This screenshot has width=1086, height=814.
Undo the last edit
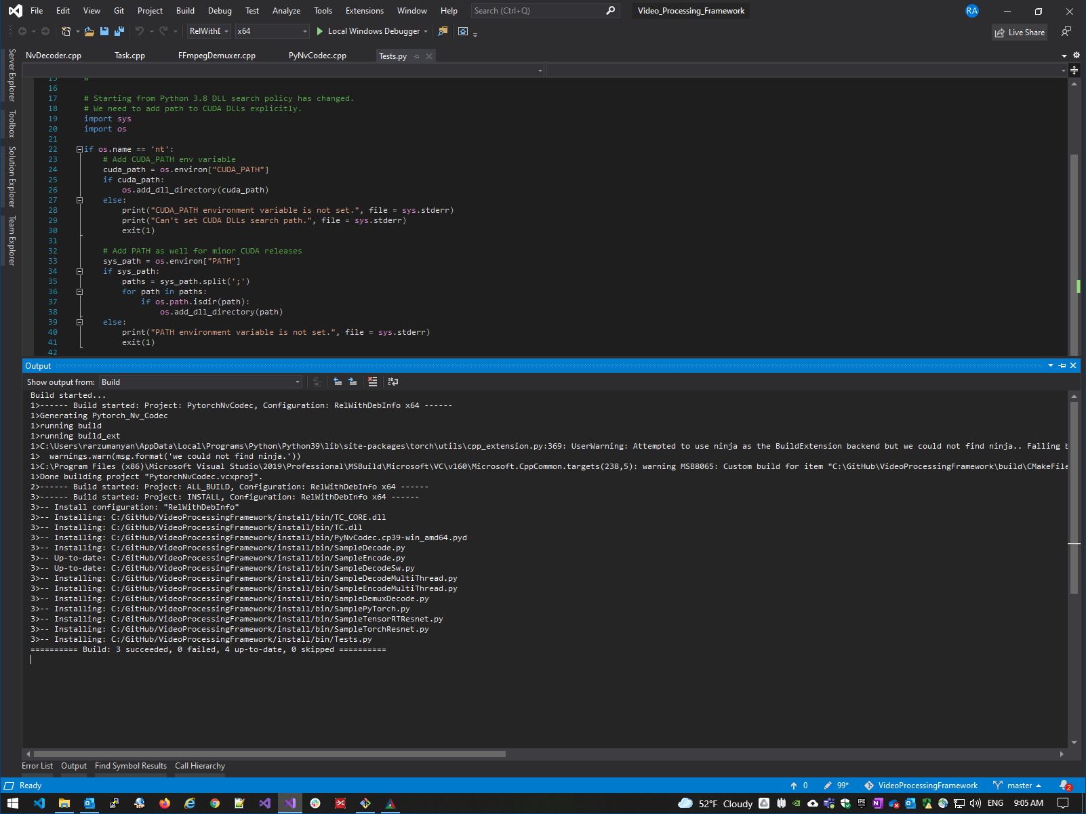coord(140,31)
